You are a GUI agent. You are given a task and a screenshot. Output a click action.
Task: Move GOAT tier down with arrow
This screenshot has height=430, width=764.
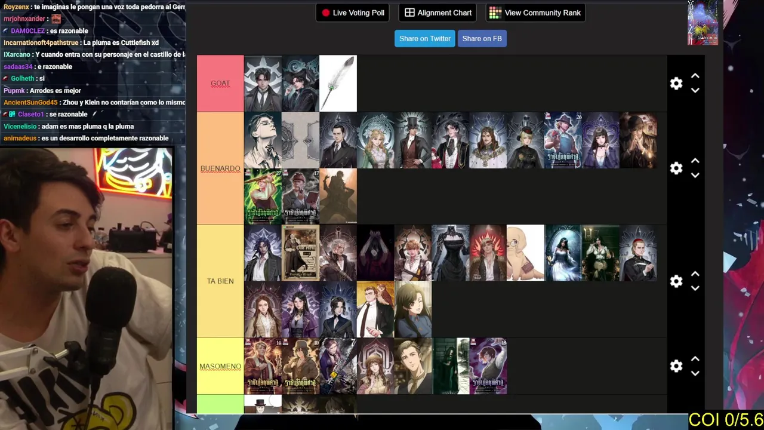click(695, 91)
